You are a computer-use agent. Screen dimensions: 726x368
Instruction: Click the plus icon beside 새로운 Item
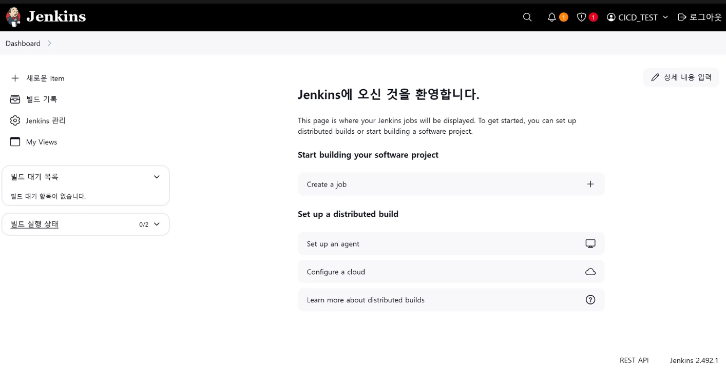(x=15, y=78)
